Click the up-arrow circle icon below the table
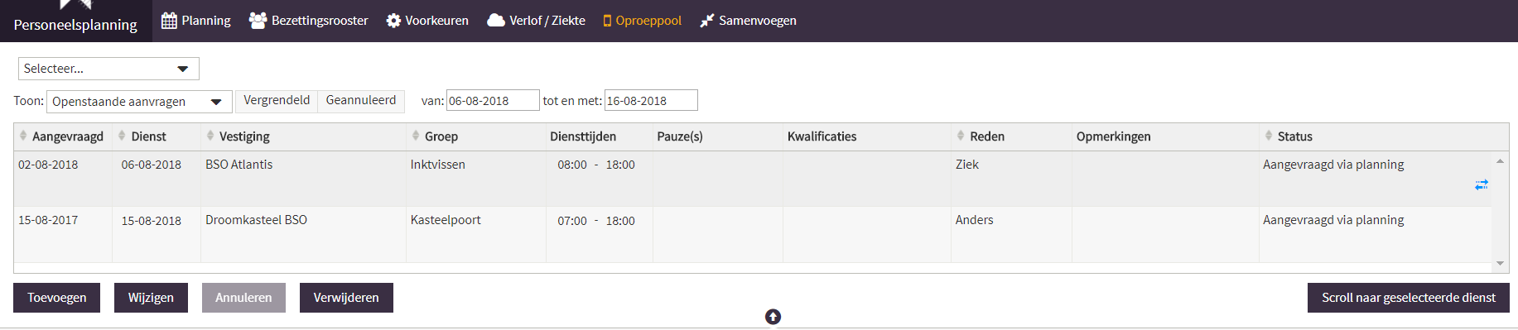This screenshot has width=1518, height=330. [773, 317]
